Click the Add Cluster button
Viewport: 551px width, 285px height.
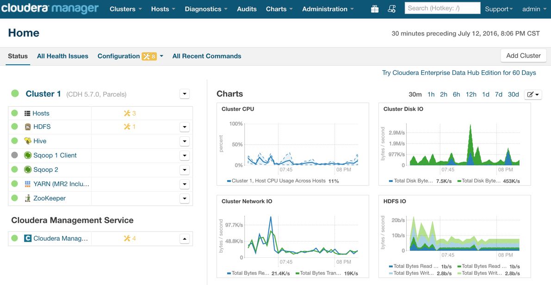coord(523,55)
